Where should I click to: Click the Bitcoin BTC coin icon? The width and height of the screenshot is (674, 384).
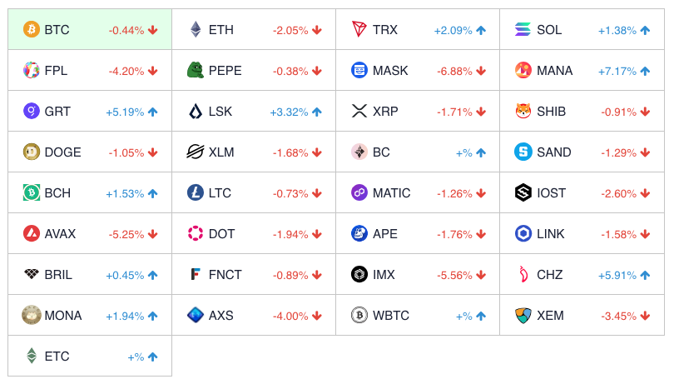pyautogui.click(x=32, y=30)
